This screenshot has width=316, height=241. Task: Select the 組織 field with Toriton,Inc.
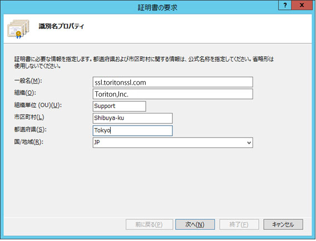(172, 94)
